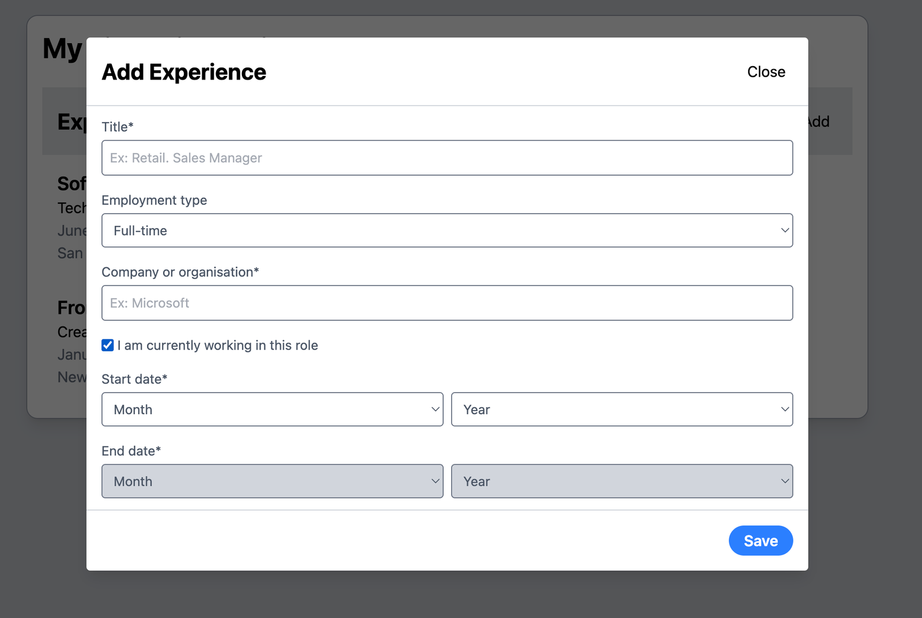Click the Employment type chevron arrow

point(785,230)
